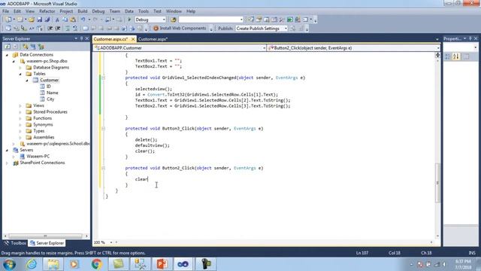Screen dimensions: 481x271
Task: Expand the Views folder
Action: coord(20,105)
